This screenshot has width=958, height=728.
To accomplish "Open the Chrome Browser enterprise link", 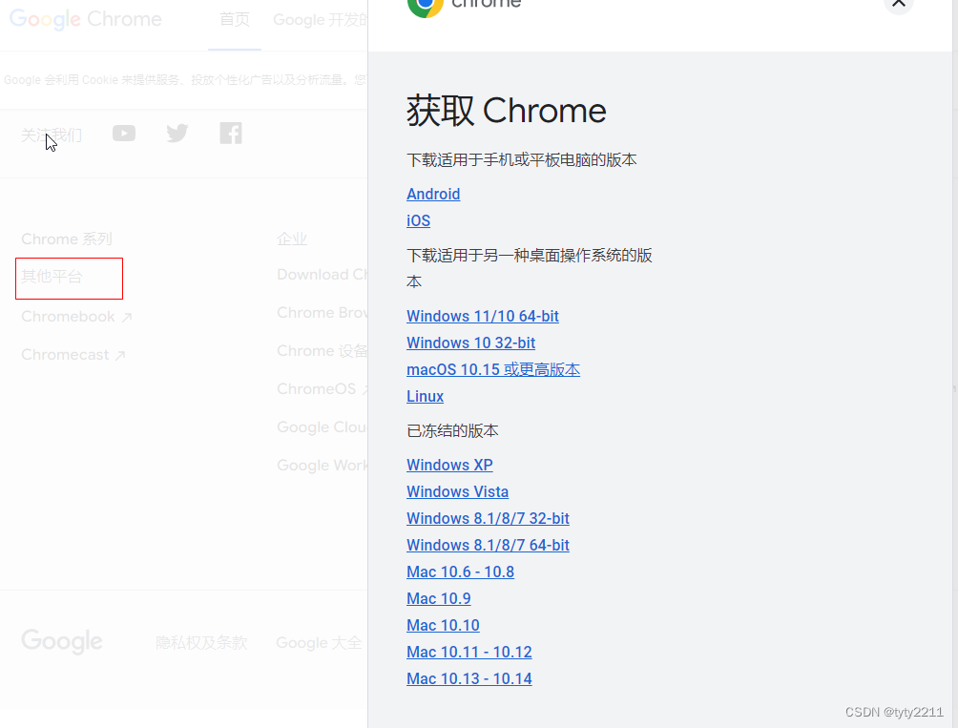I will (x=322, y=313).
